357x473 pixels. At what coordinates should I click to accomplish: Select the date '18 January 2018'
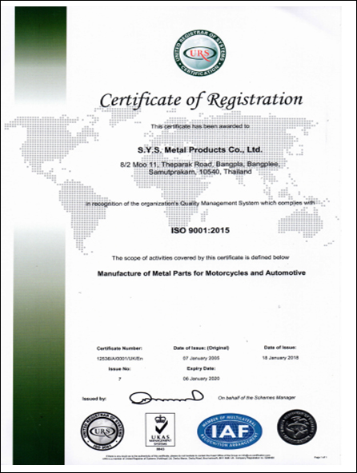(x=280, y=357)
